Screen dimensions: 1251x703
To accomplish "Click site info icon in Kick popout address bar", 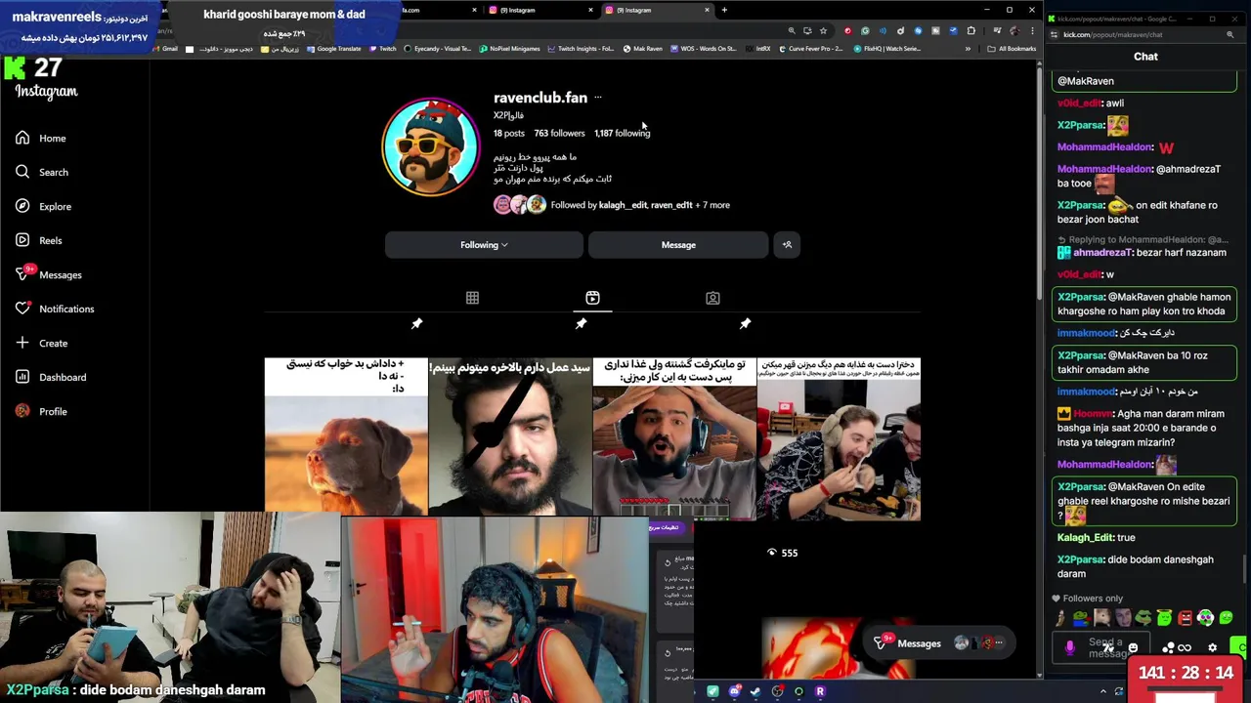I will click(x=1055, y=35).
